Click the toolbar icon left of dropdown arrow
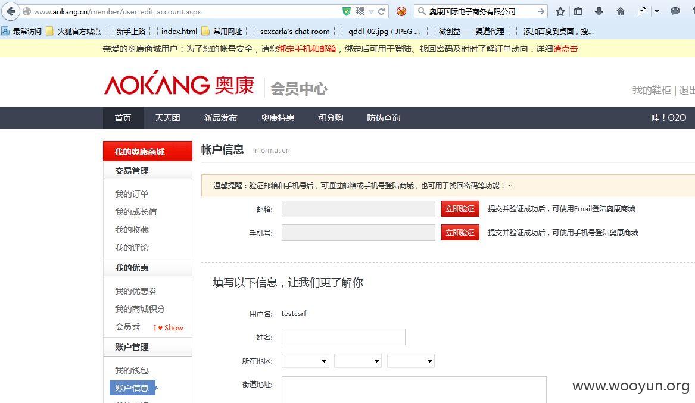This screenshot has height=403, width=695. coord(642,11)
